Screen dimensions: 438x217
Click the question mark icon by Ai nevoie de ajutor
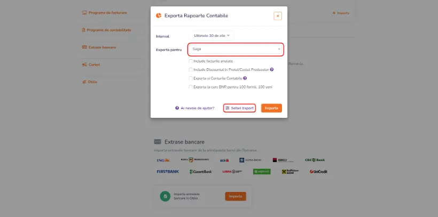(177, 108)
